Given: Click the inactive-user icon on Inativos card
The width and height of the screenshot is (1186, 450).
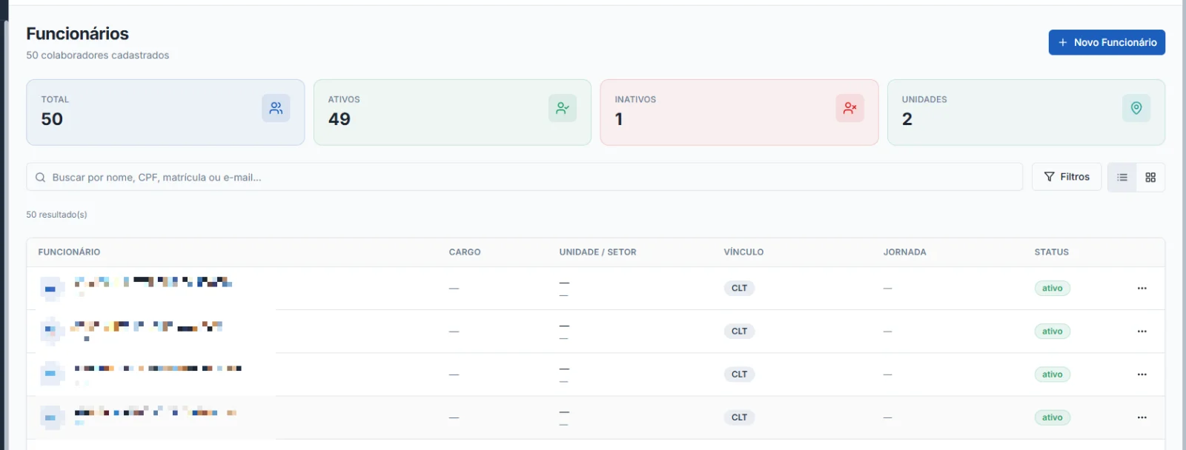Looking at the screenshot, I should [x=849, y=108].
